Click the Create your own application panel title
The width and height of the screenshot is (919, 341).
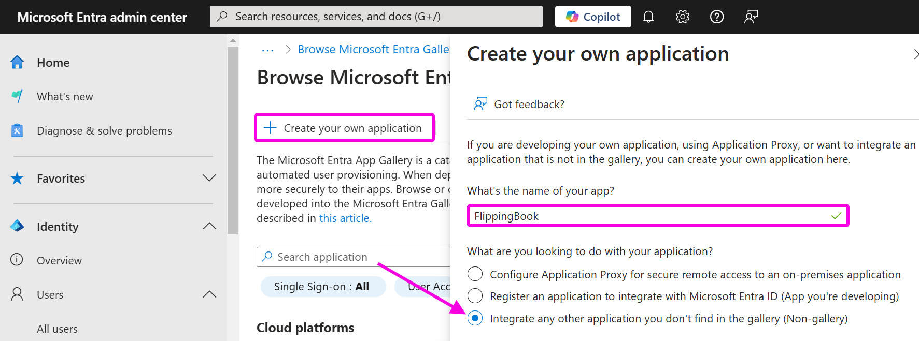click(x=598, y=54)
